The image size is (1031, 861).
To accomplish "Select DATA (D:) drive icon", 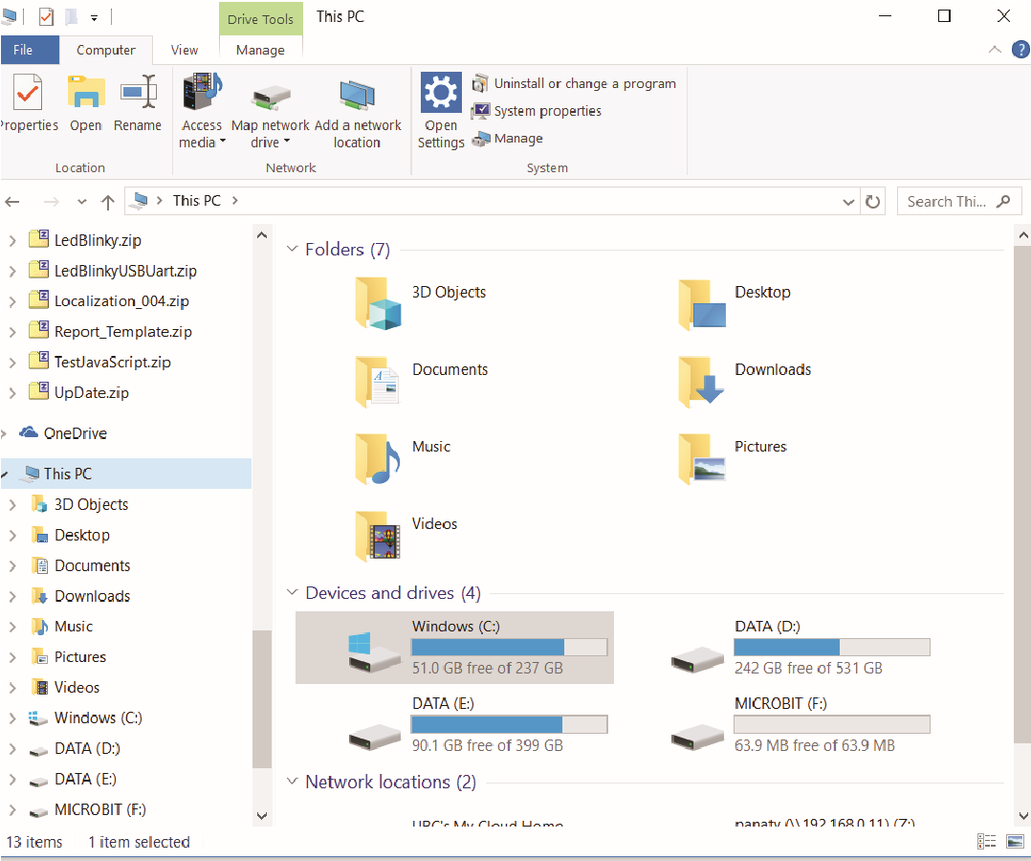I will pyautogui.click(x=697, y=659).
